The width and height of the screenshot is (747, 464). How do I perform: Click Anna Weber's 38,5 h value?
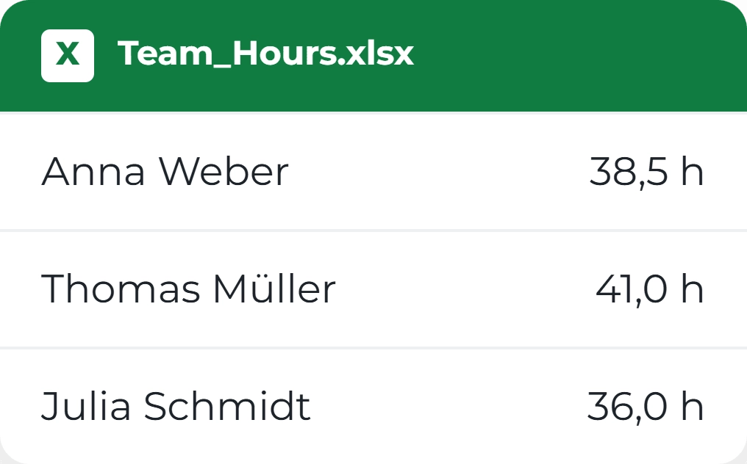(x=646, y=171)
